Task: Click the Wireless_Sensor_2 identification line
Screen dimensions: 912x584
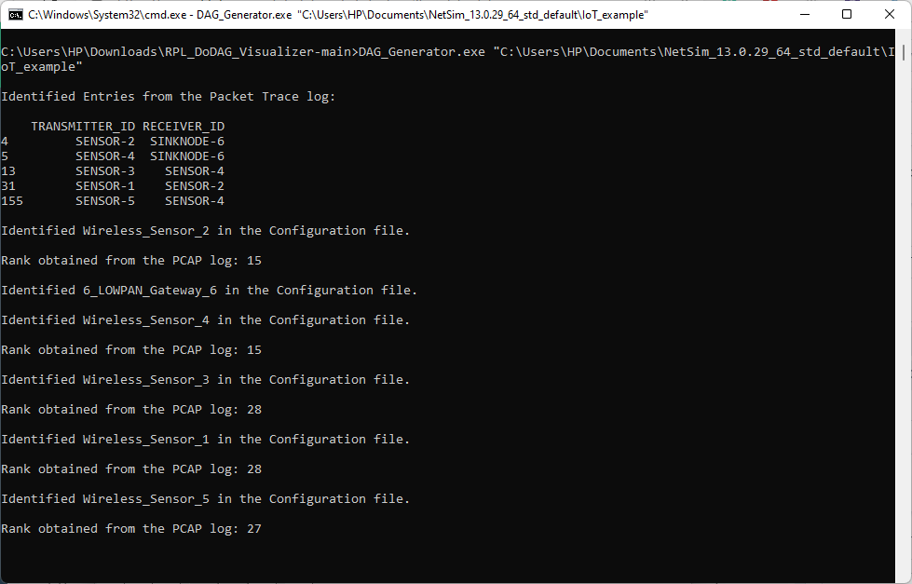Action: [x=205, y=230]
